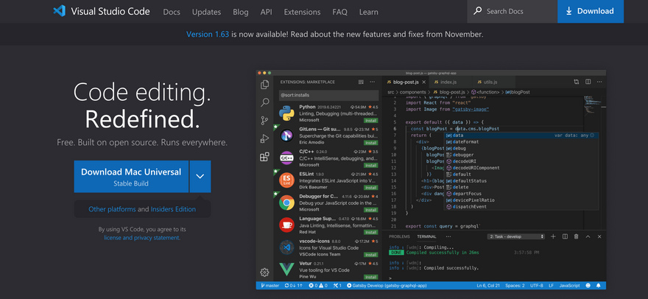648x299 pixels.
Task: Open the Source Control activity bar icon
Action: [x=265, y=121]
